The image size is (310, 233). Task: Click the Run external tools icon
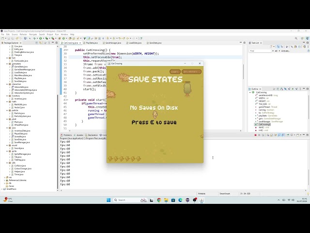(x=53, y=38)
